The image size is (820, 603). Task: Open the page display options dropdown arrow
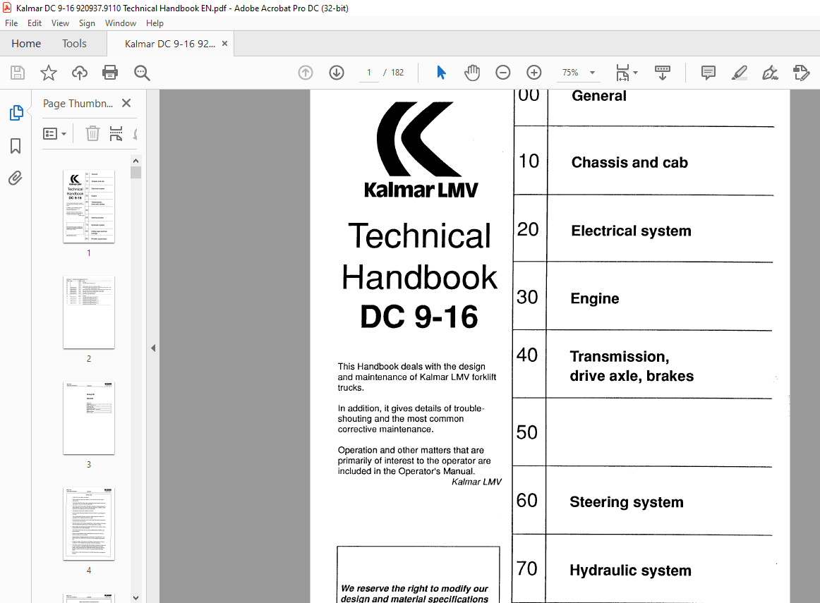point(636,72)
